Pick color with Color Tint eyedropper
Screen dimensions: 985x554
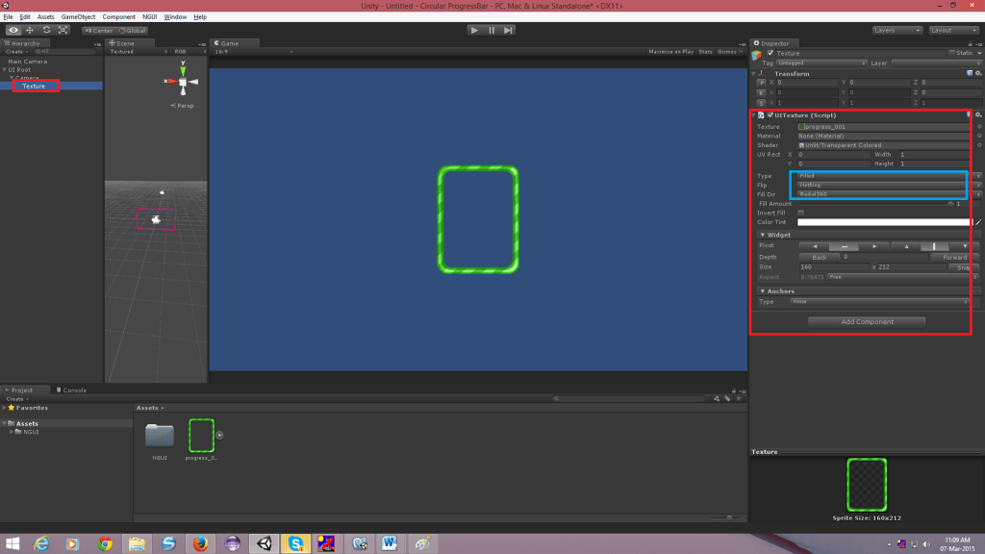[x=978, y=222]
